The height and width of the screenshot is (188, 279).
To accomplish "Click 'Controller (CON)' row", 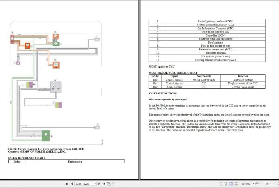I will [x=207, y=36].
